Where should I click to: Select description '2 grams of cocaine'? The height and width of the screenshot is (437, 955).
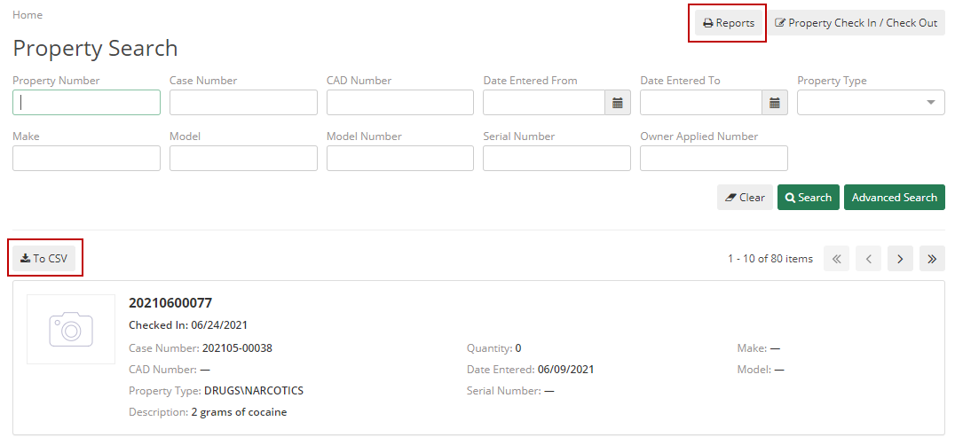tap(239, 412)
